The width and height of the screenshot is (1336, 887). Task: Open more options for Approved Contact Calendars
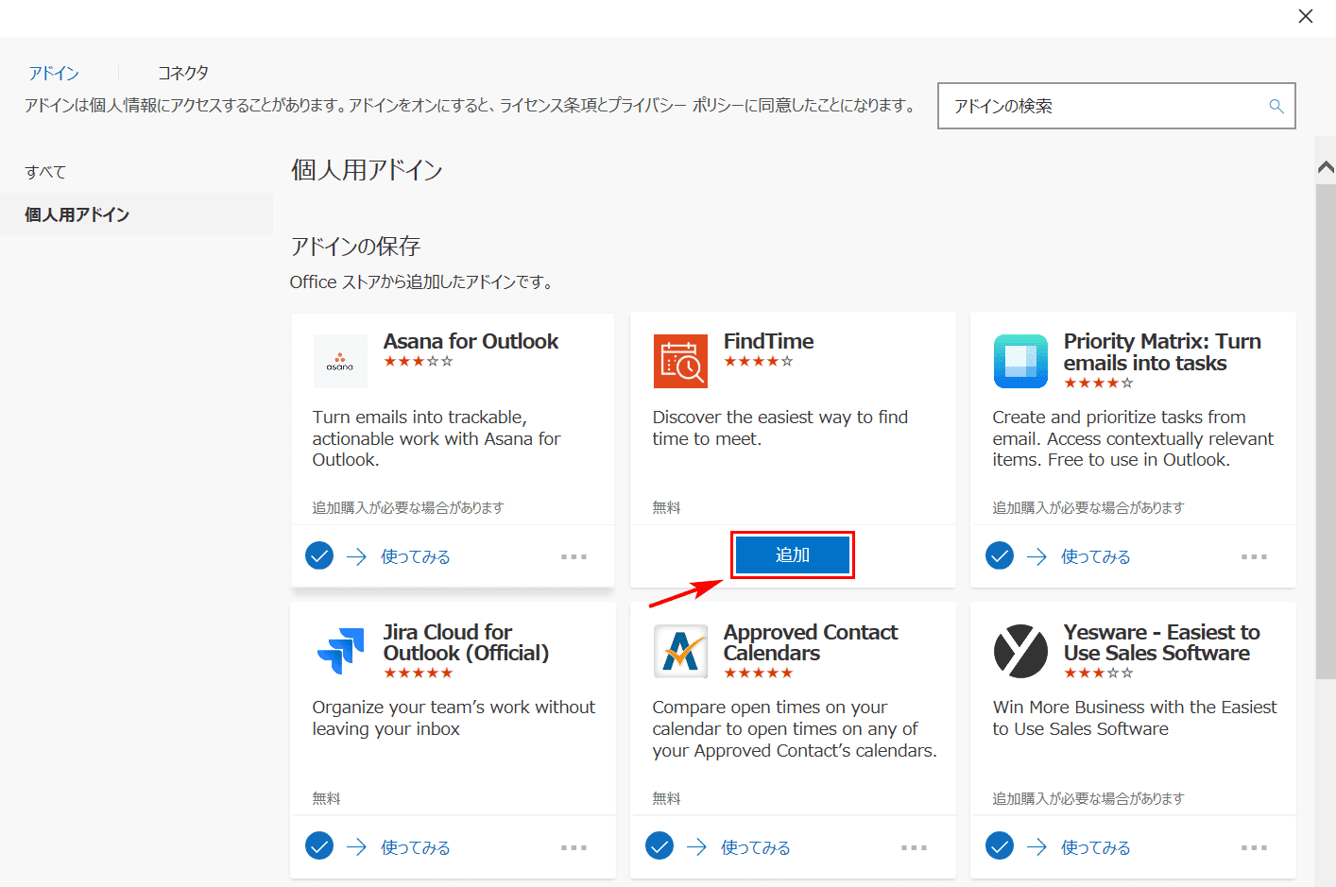[914, 848]
